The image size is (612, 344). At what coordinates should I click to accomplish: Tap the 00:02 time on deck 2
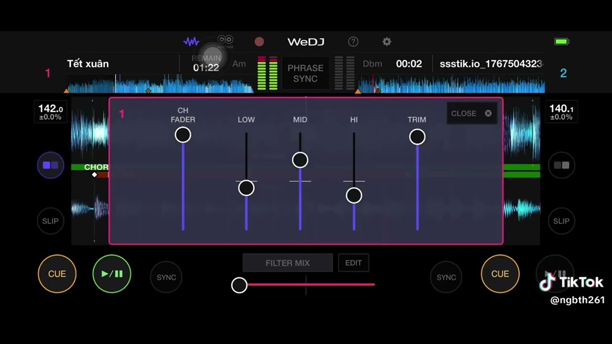click(409, 64)
